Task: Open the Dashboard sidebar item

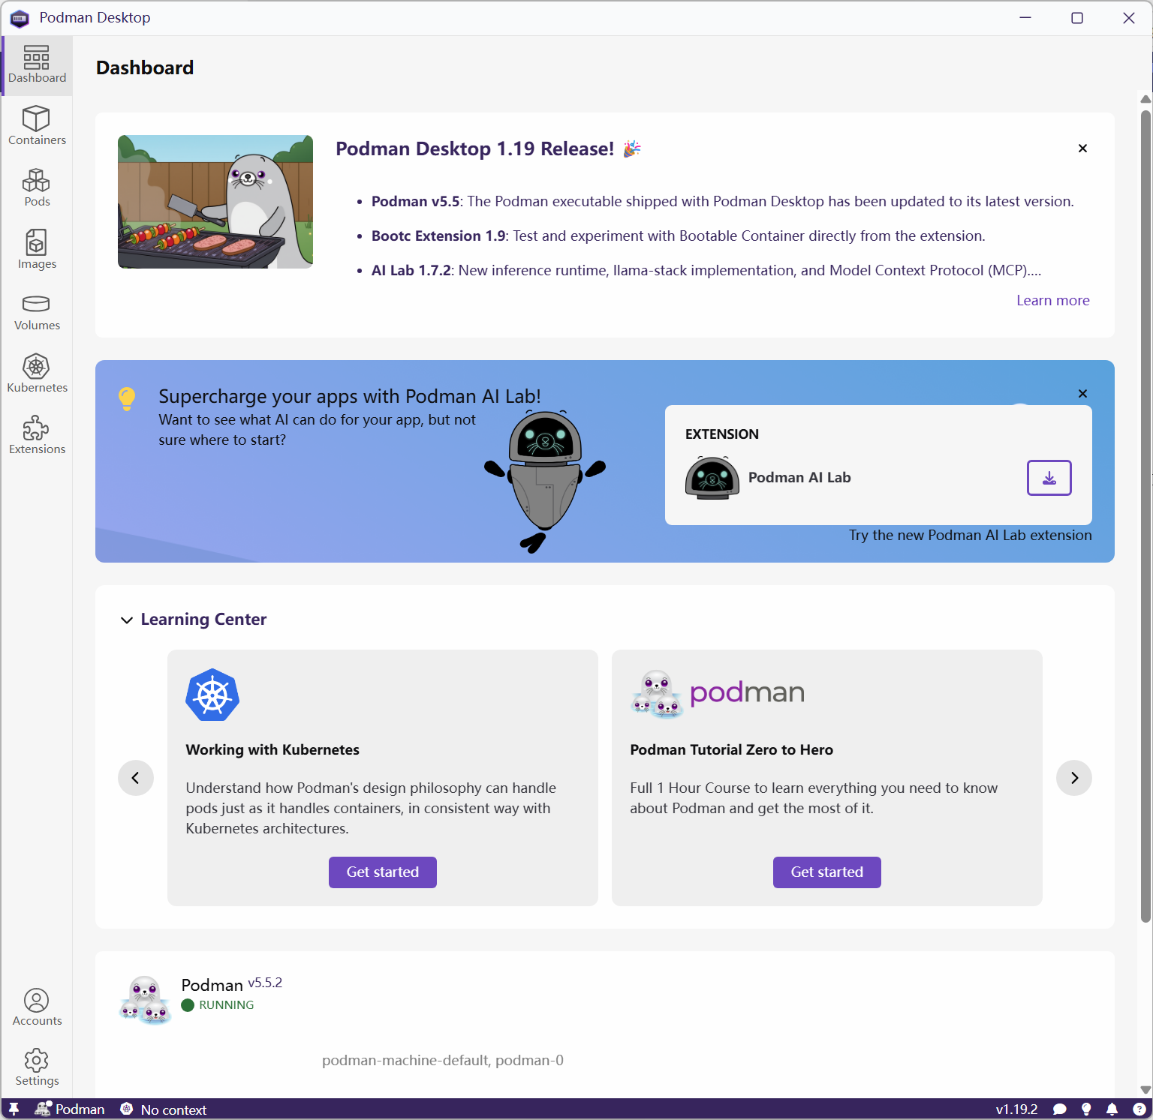Action: 37,65
